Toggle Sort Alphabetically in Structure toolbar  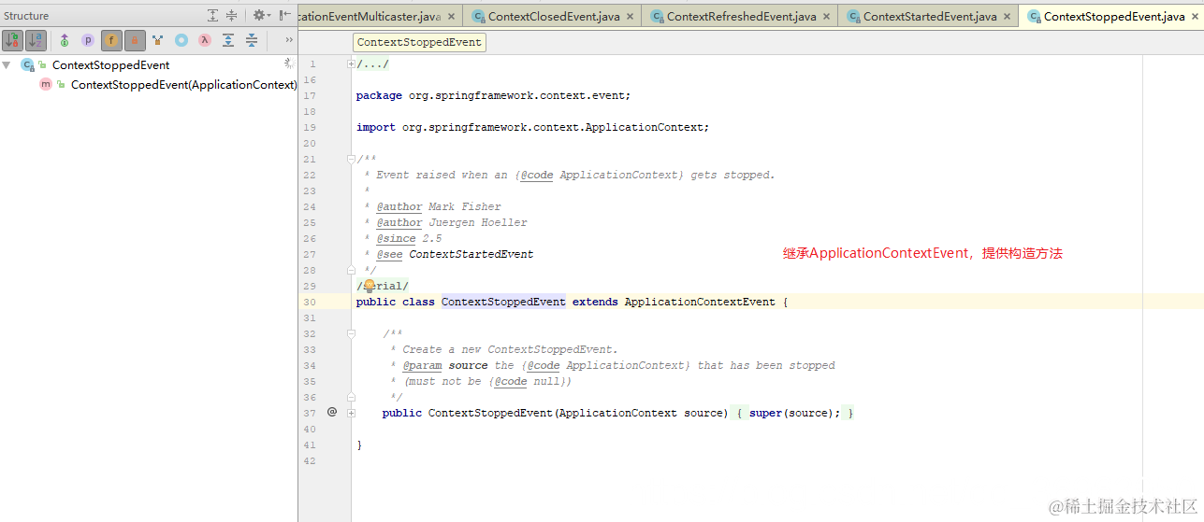tap(36, 40)
